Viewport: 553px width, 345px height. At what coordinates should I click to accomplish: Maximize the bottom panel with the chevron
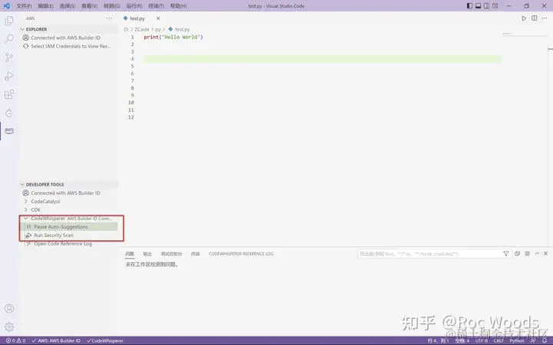pyautogui.click(x=537, y=254)
